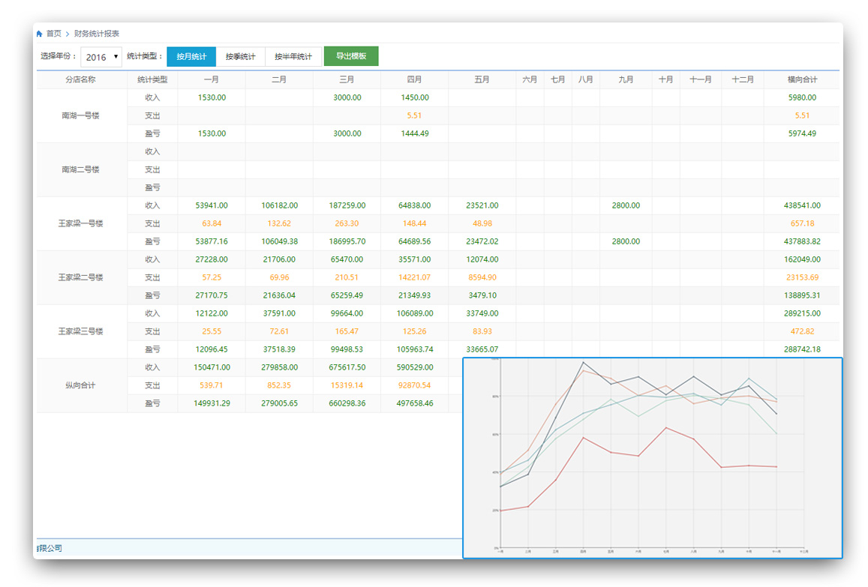Image resolution: width=868 pixels, height=587 pixels.
Task: Switch to the 按月统计 tab
Action: point(191,57)
